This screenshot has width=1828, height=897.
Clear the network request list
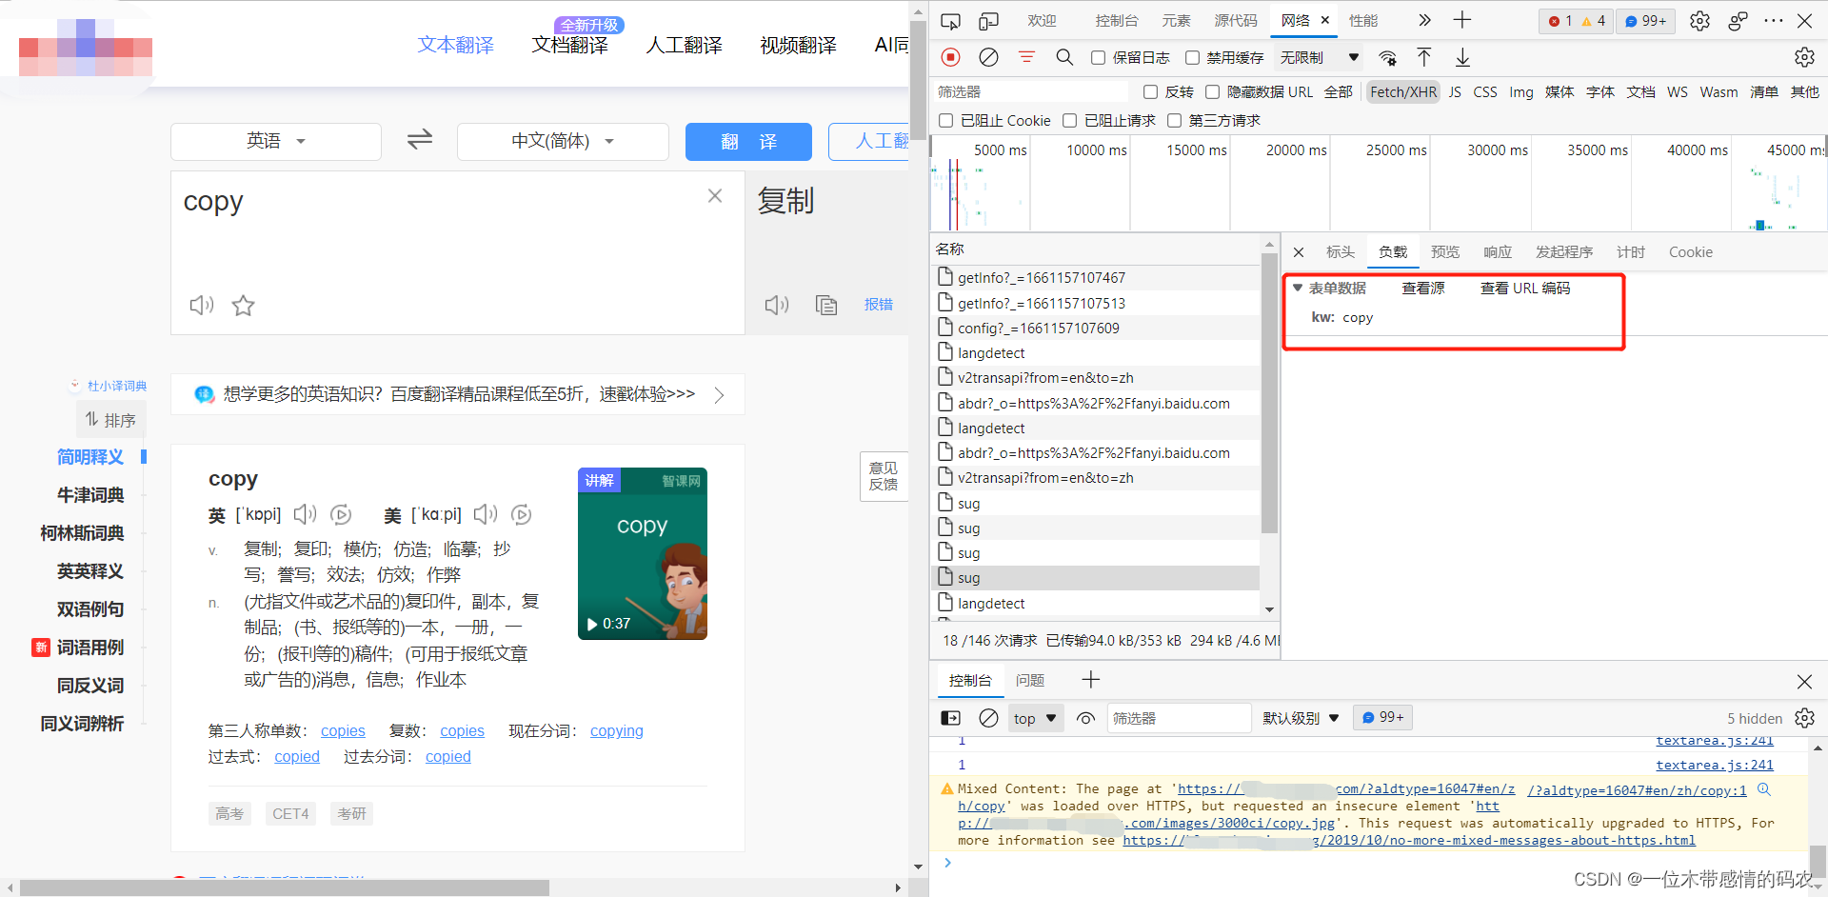pos(988,57)
